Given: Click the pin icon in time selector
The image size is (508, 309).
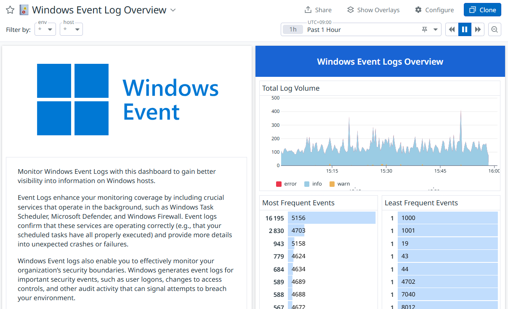Looking at the screenshot, I should pos(425,29).
